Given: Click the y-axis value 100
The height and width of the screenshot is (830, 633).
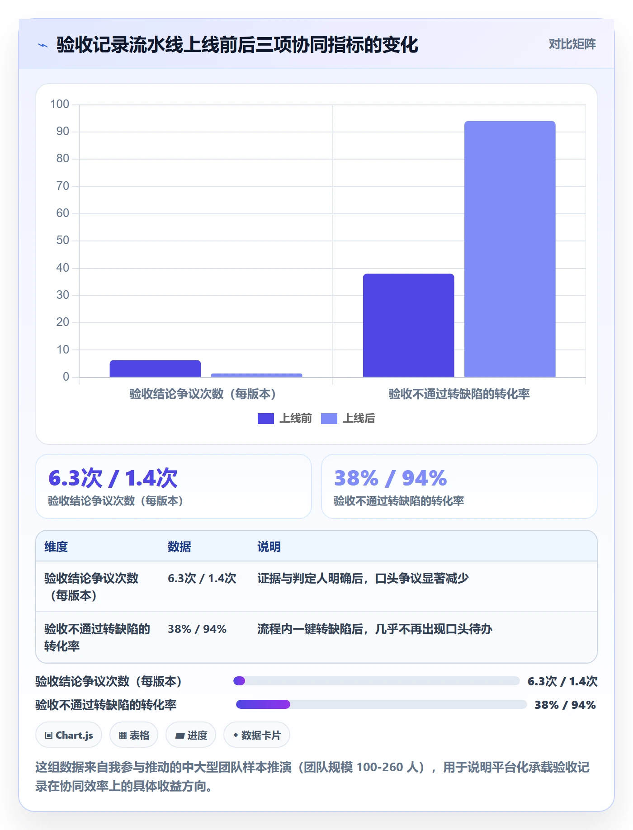Looking at the screenshot, I should click(x=60, y=104).
